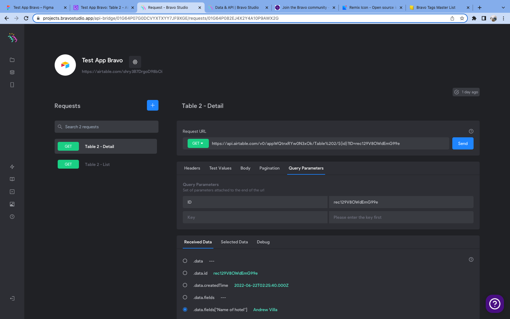Open the video tutorials play icon

click(x=12, y=192)
